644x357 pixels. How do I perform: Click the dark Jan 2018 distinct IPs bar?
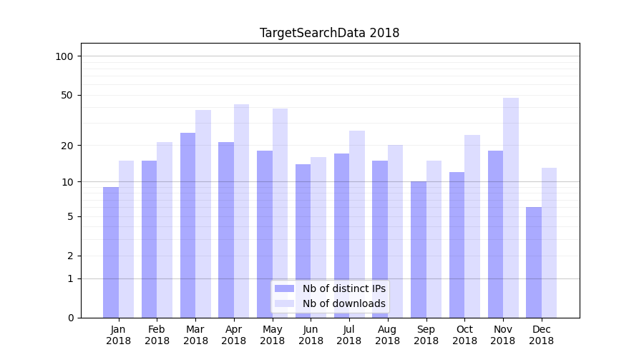point(111,252)
